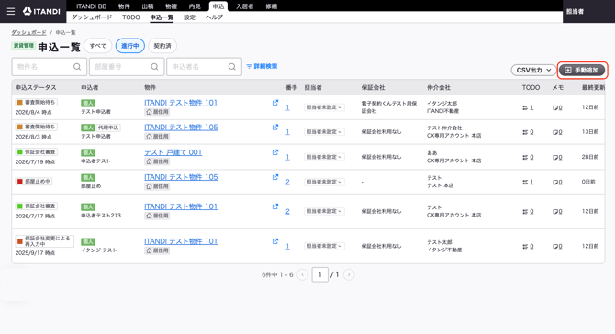Click 代理申込 tag in 2026/8/3 row
The width and height of the screenshot is (615, 334).
coord(108,128)
